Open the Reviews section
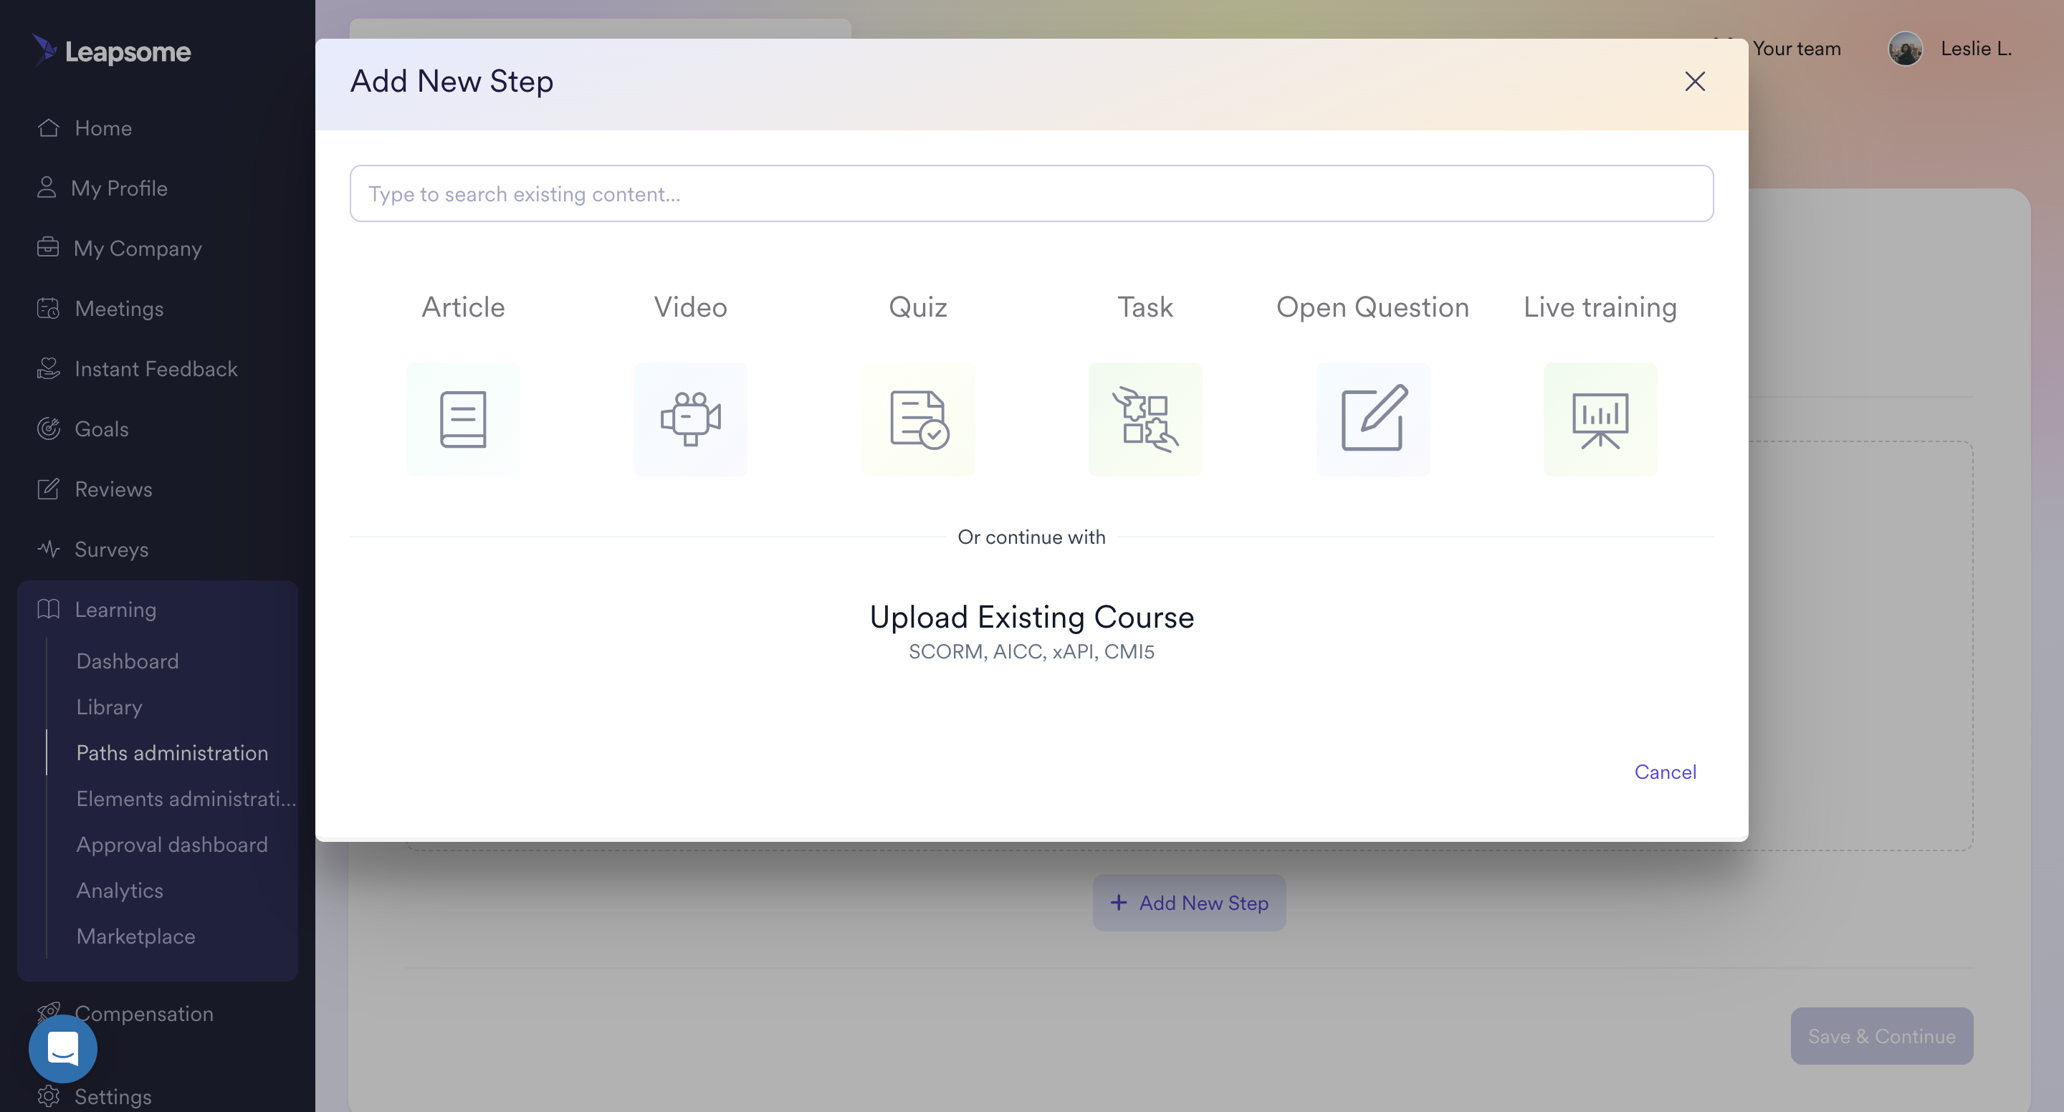 coord(114,489)
